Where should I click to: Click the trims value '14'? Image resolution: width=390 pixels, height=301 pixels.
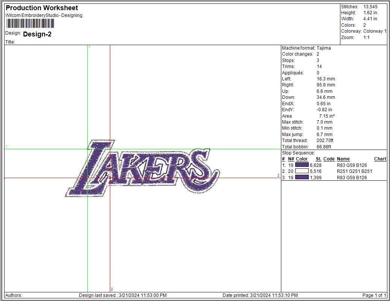(319, 67)
